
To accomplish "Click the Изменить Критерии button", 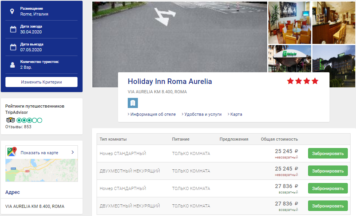I will pos(41,82).
